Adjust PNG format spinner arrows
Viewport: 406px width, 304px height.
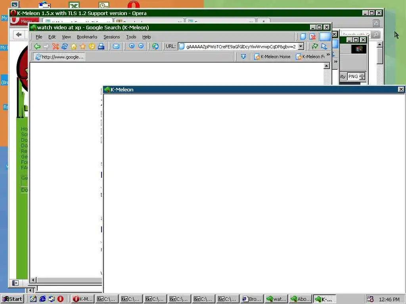pyautogui.click(x=362, y=76)
